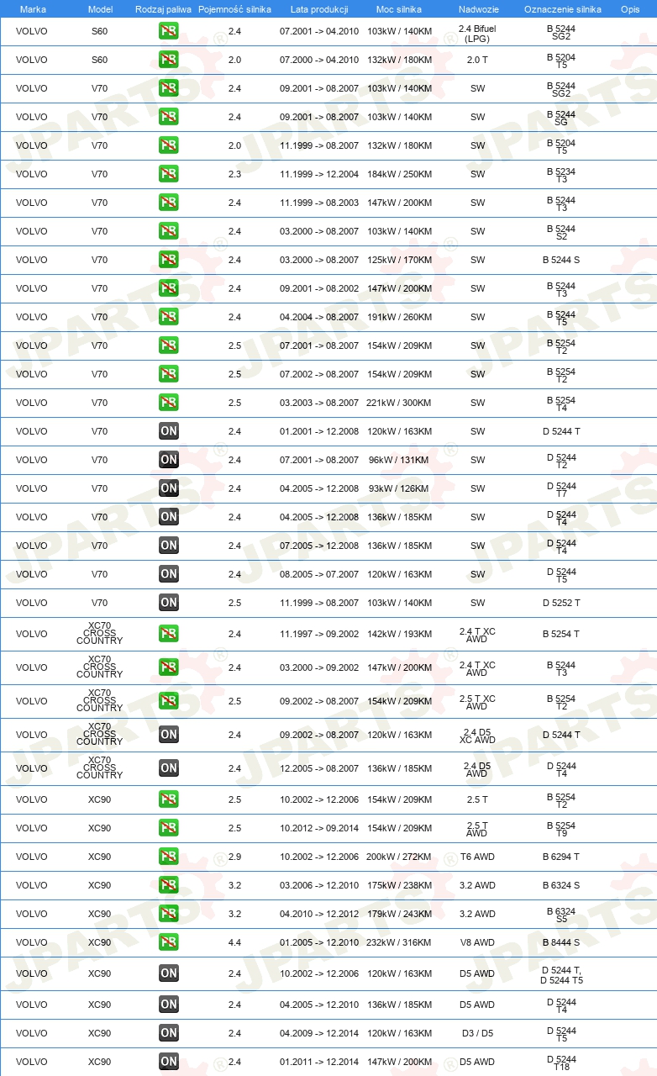Click 'XC70 CROSS COUNTRY' model in the 11.1997 row

[x=100, y=634]
